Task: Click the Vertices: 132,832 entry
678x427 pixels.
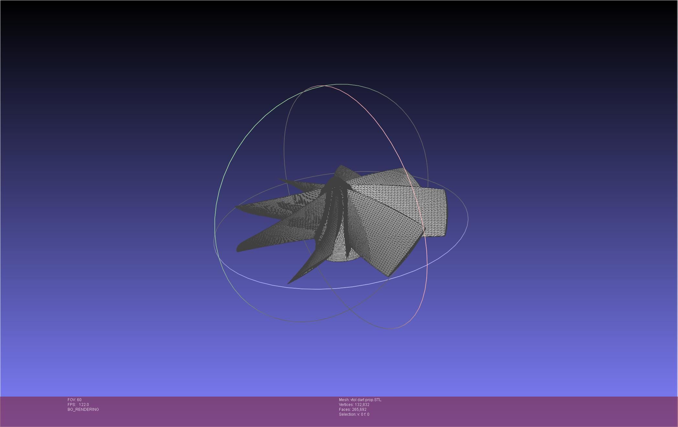Action: click(x=354, y=405)
